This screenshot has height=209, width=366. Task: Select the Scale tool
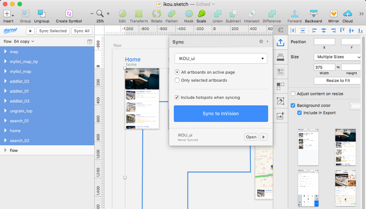(x=201, y=14)
